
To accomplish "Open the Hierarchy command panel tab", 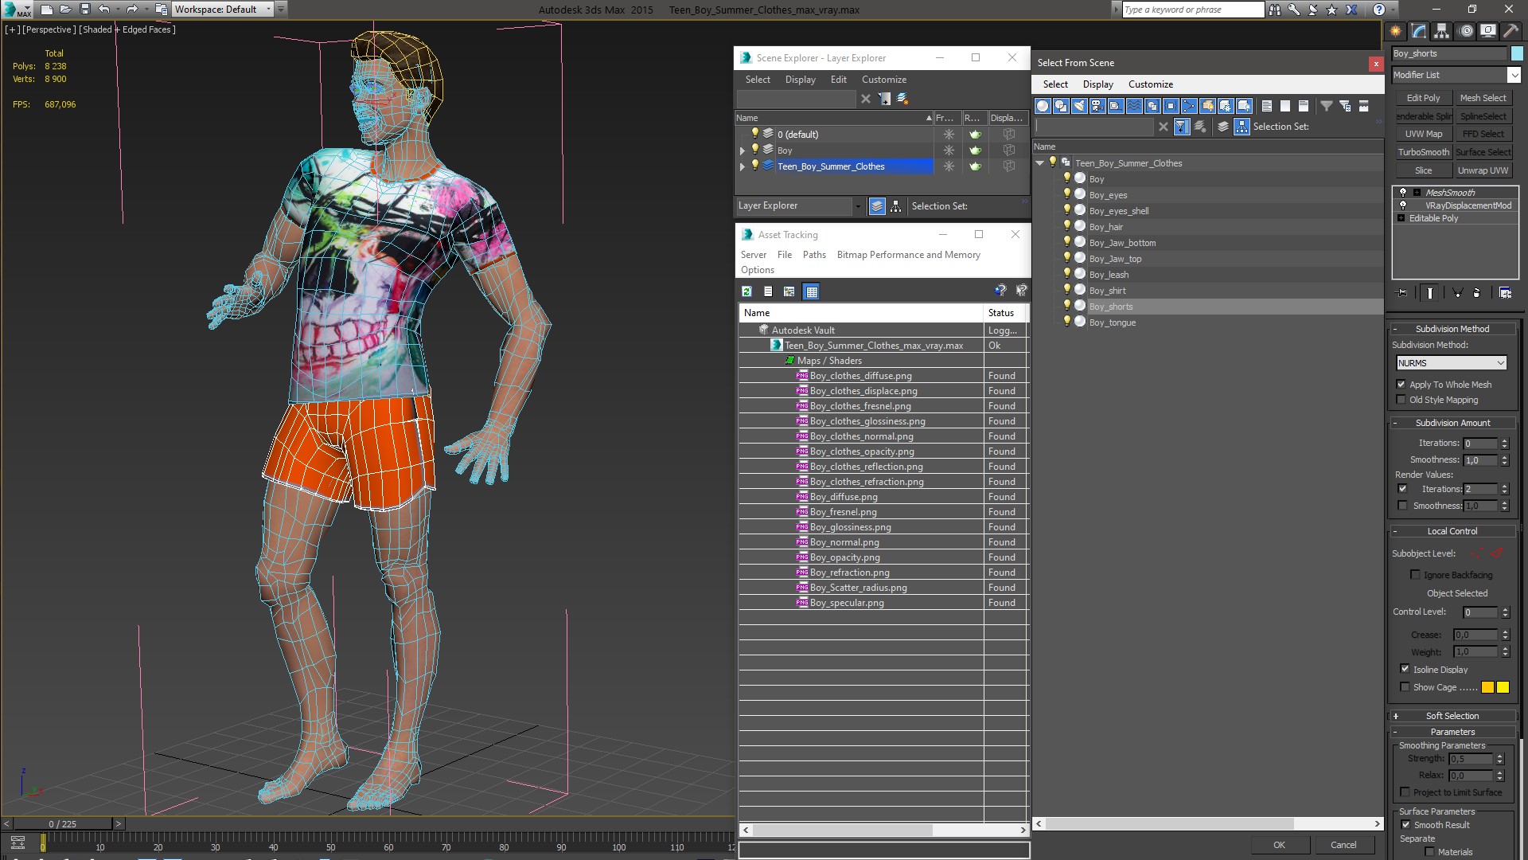I will (1441, 31).
